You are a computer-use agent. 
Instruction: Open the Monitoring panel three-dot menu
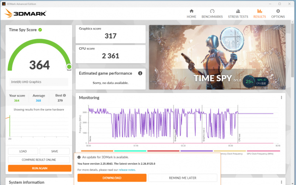281,98
